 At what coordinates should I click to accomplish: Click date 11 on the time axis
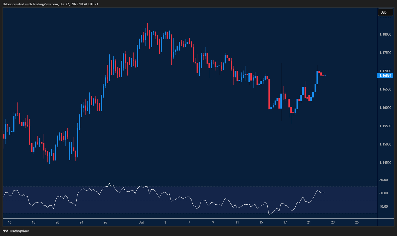point(237,222)
